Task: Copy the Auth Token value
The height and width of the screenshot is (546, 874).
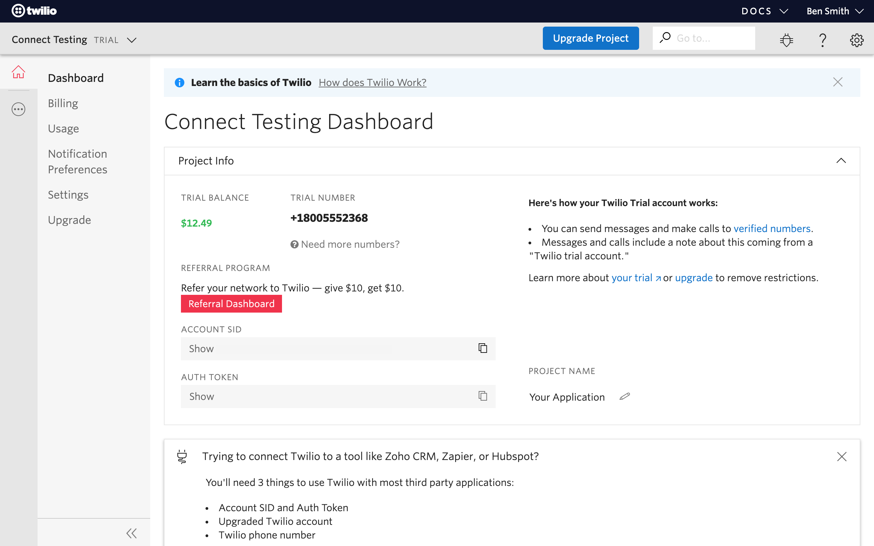Action: coord(482,396)
